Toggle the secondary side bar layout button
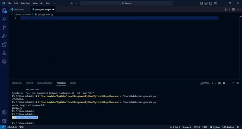242x129 pixels. (x=211, y=3)
